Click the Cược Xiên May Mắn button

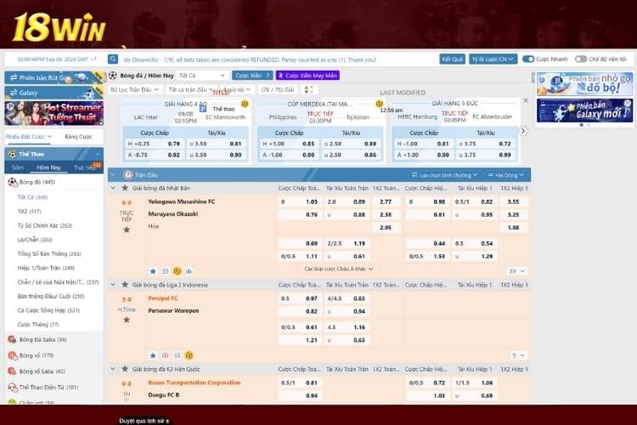click(x=307, y=76)
